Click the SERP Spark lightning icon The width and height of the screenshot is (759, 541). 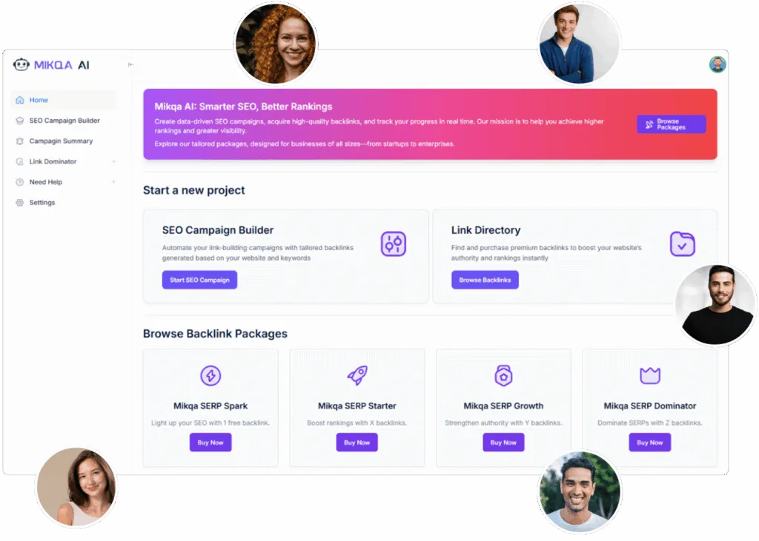pyautogui.click(x=211, y=376)
